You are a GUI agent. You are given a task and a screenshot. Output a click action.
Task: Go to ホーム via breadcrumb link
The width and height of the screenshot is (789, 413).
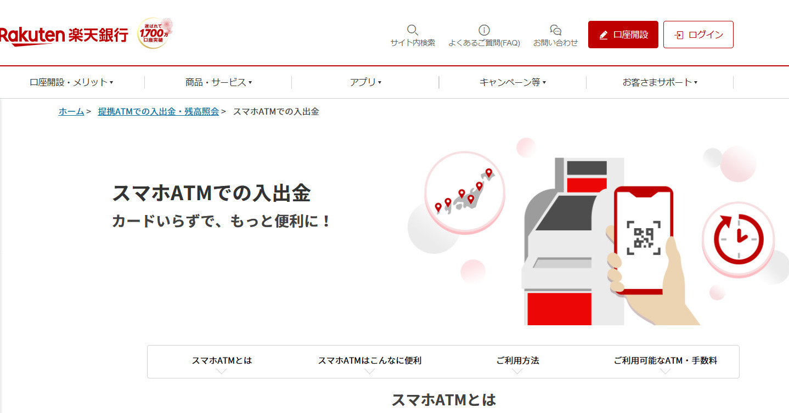pyautogui.click(x=70, y=111)
